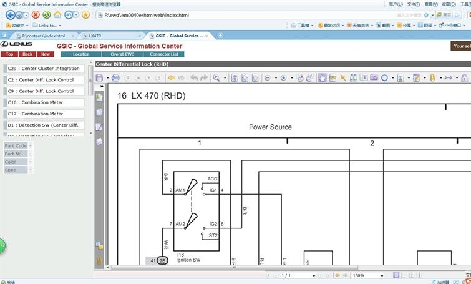Viewport: 471px width, 284px height.
Task: Select C29 : Center Cluster Integration
Action: 44,69
